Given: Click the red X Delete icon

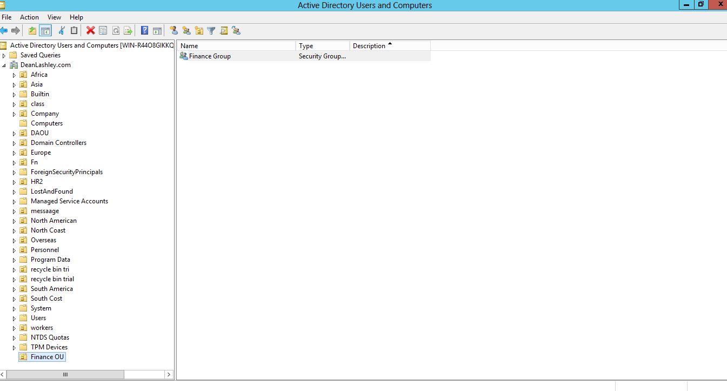Looking at the screenshot, I should 90,31.
